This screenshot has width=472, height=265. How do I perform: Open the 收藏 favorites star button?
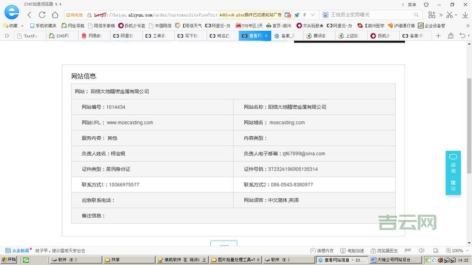[10, 26]
